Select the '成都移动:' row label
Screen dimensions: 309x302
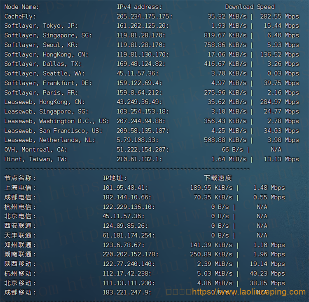point(20,293)
